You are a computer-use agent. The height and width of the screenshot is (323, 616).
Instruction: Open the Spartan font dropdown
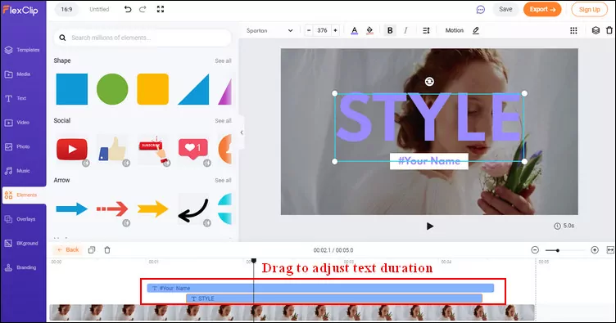coord(269,30)
